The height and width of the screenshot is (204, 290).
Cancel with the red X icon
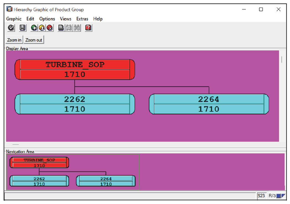(50, 28)
